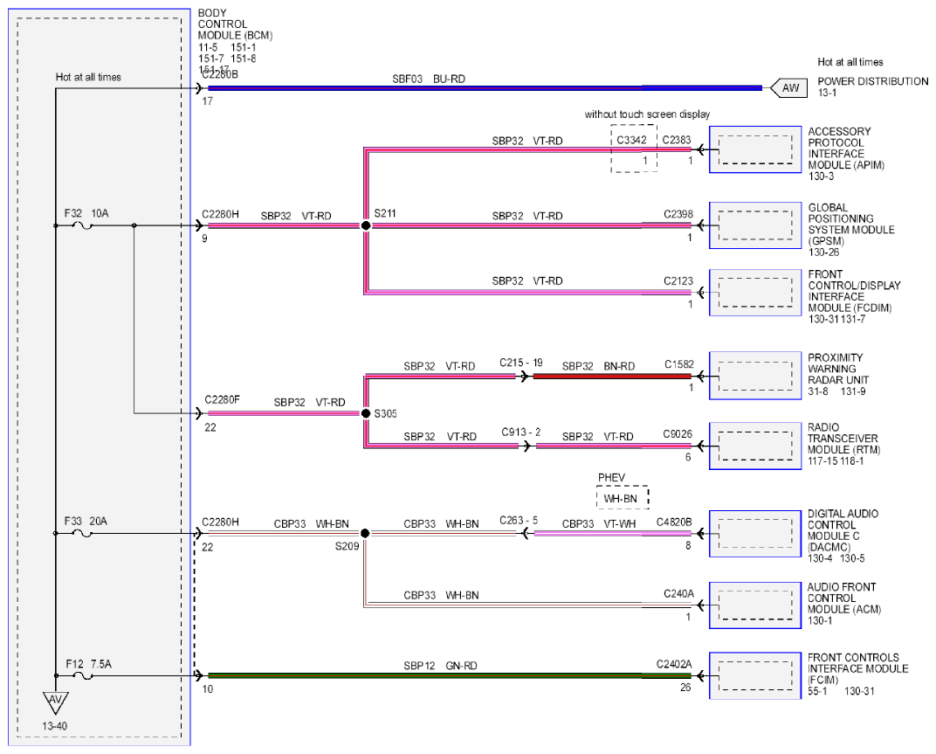Click the SBF03 BU-RD wire label

(429, 79)
